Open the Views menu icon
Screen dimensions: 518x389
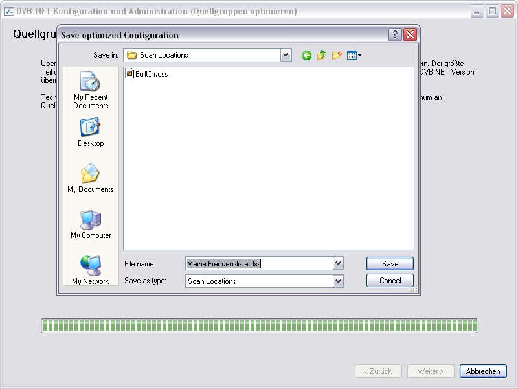(x=354, y=56)
